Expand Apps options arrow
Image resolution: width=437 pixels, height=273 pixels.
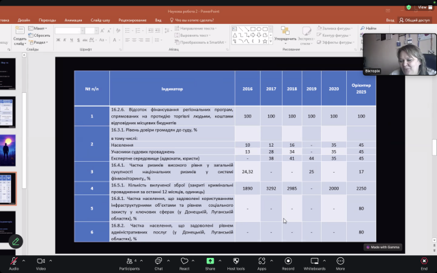pyautogui.click(x=272, y=261)
